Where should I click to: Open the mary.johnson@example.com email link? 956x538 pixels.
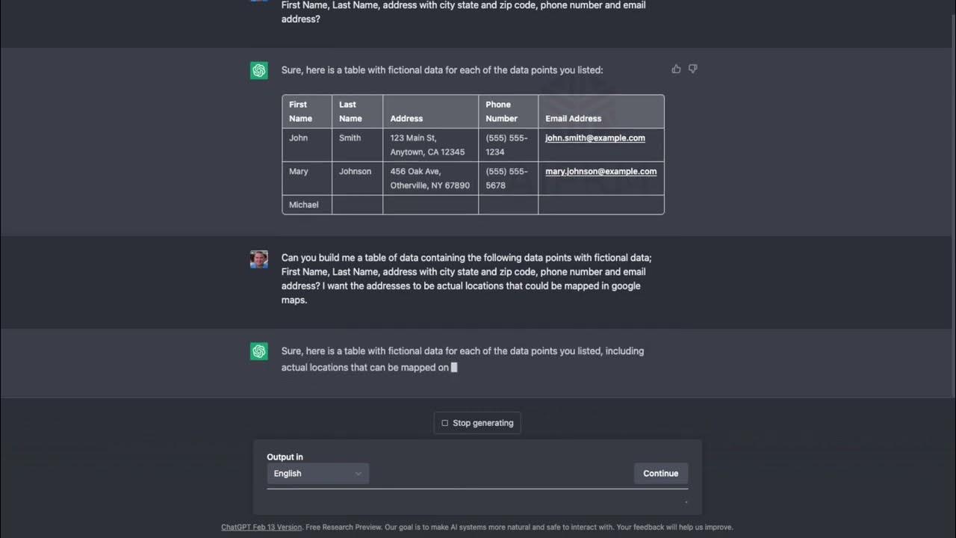[600, 171]
